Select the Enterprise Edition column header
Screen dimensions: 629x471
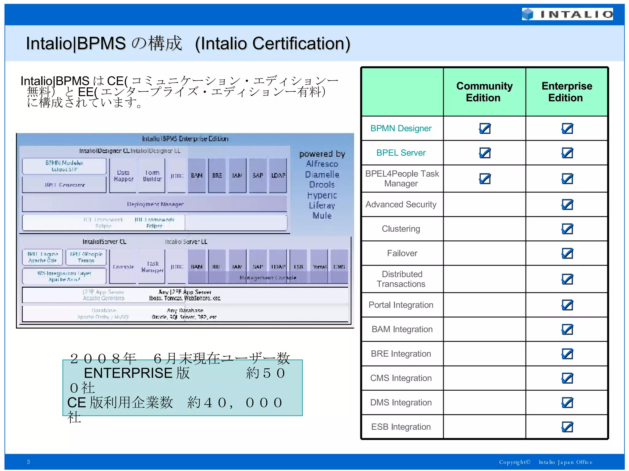pos(567,92)
